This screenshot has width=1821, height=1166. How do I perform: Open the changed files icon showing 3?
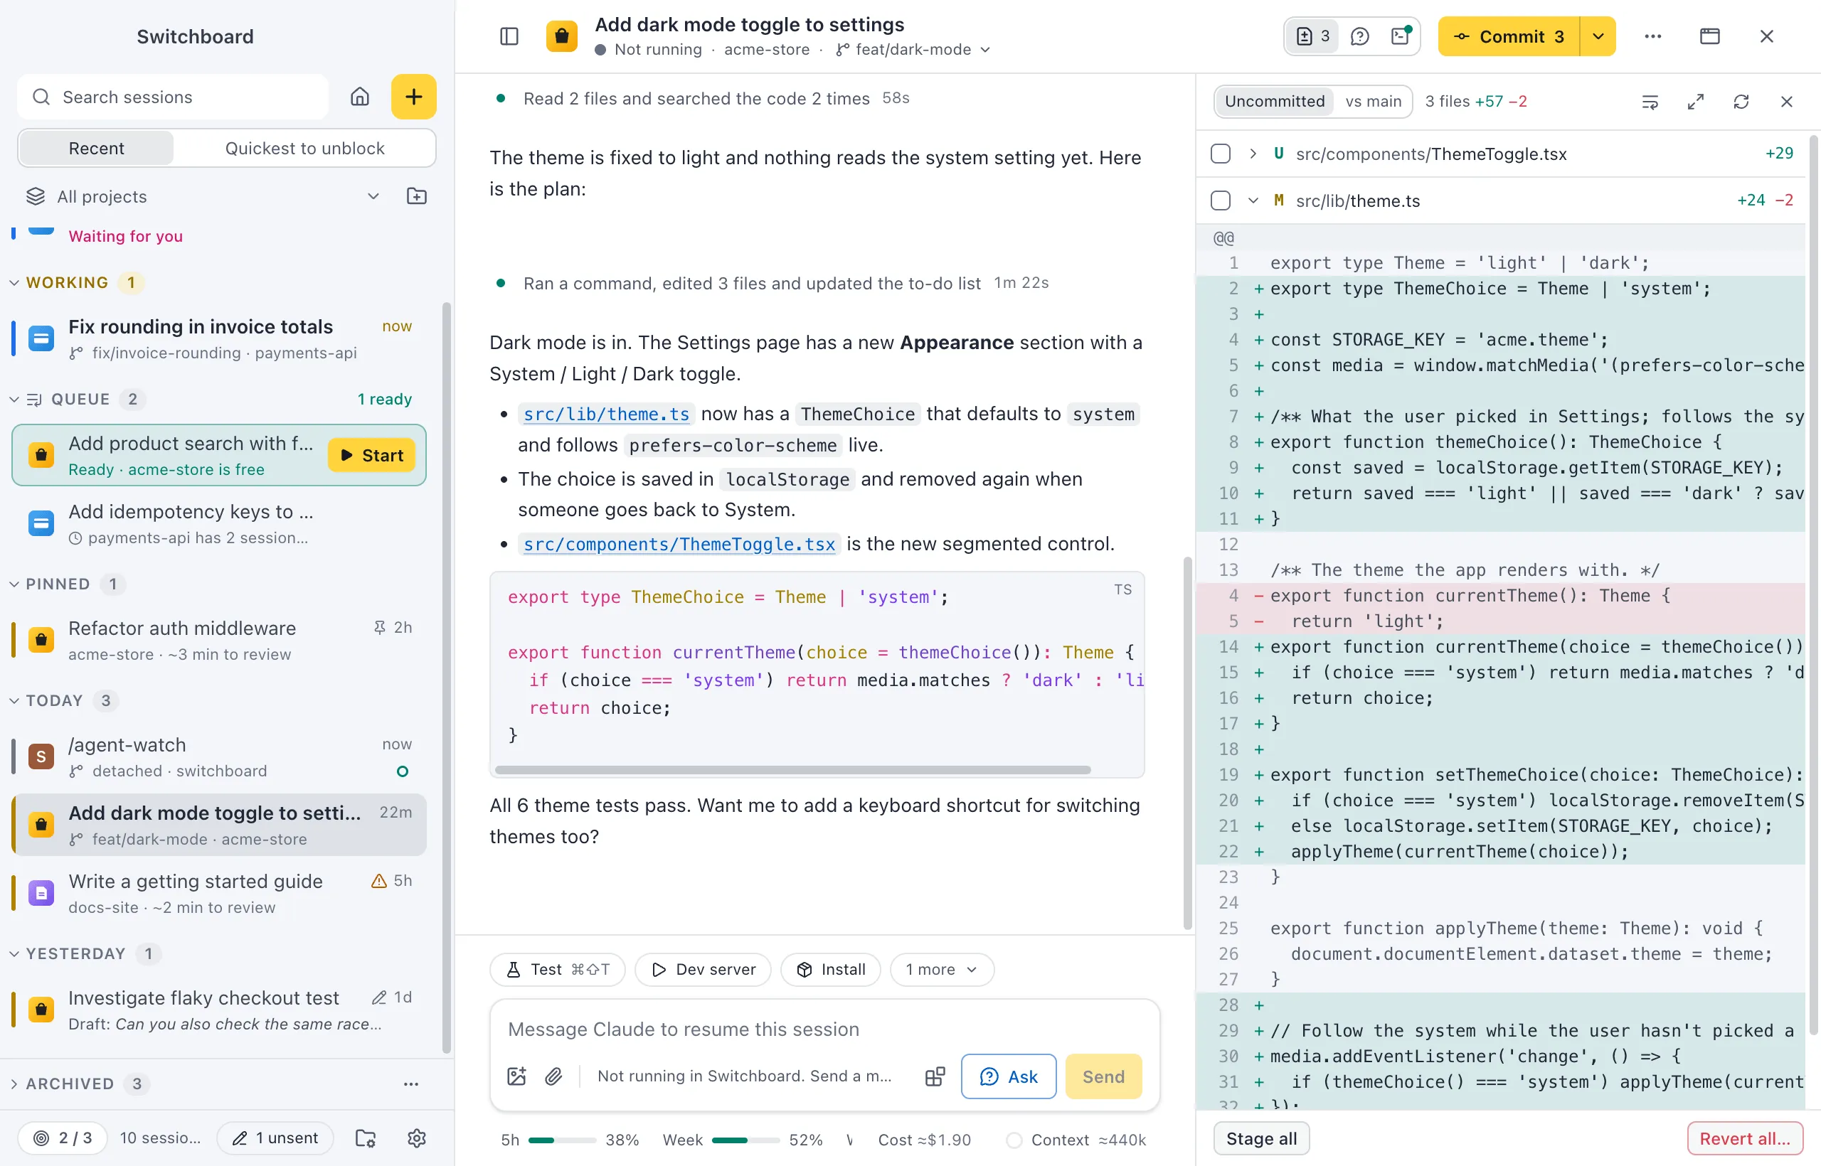coord(1314,36)
